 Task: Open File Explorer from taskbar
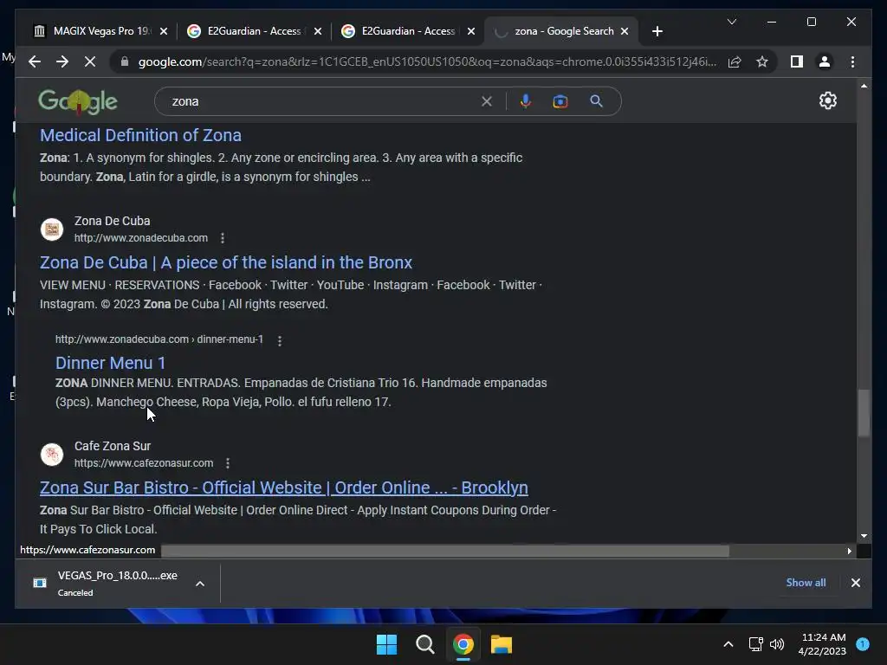(x=502, y=644)
